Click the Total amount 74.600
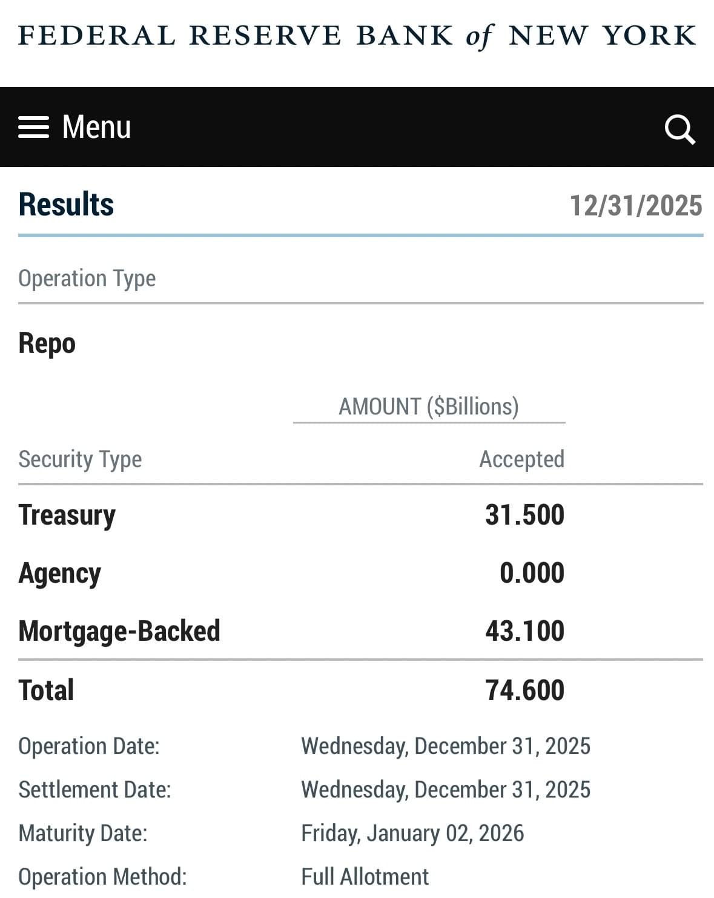 point(524,690)
